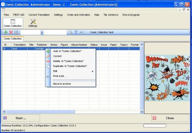This screenshot has width=192, height=133.
Task: Click the icon on the Start button
Action: tap(5, 118)
